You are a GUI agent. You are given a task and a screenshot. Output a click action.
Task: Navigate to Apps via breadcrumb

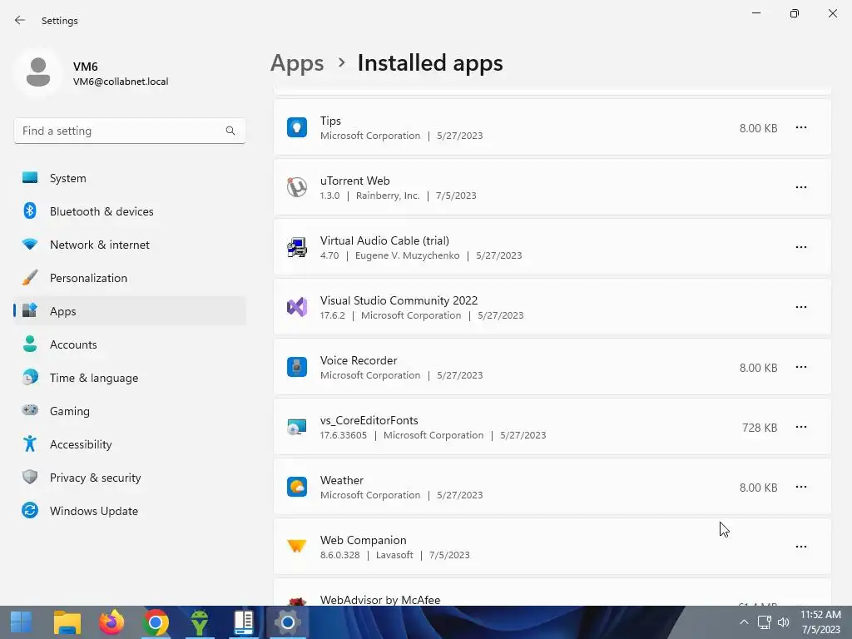pos(297,63)
